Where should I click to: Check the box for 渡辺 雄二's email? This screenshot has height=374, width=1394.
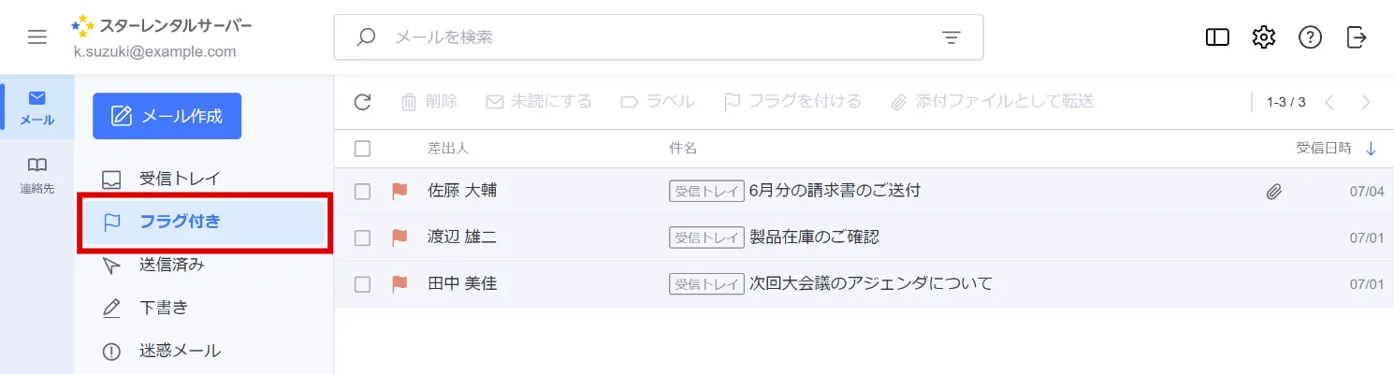pos(363,237)
